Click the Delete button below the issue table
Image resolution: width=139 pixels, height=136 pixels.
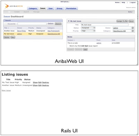tap(7, 37)
